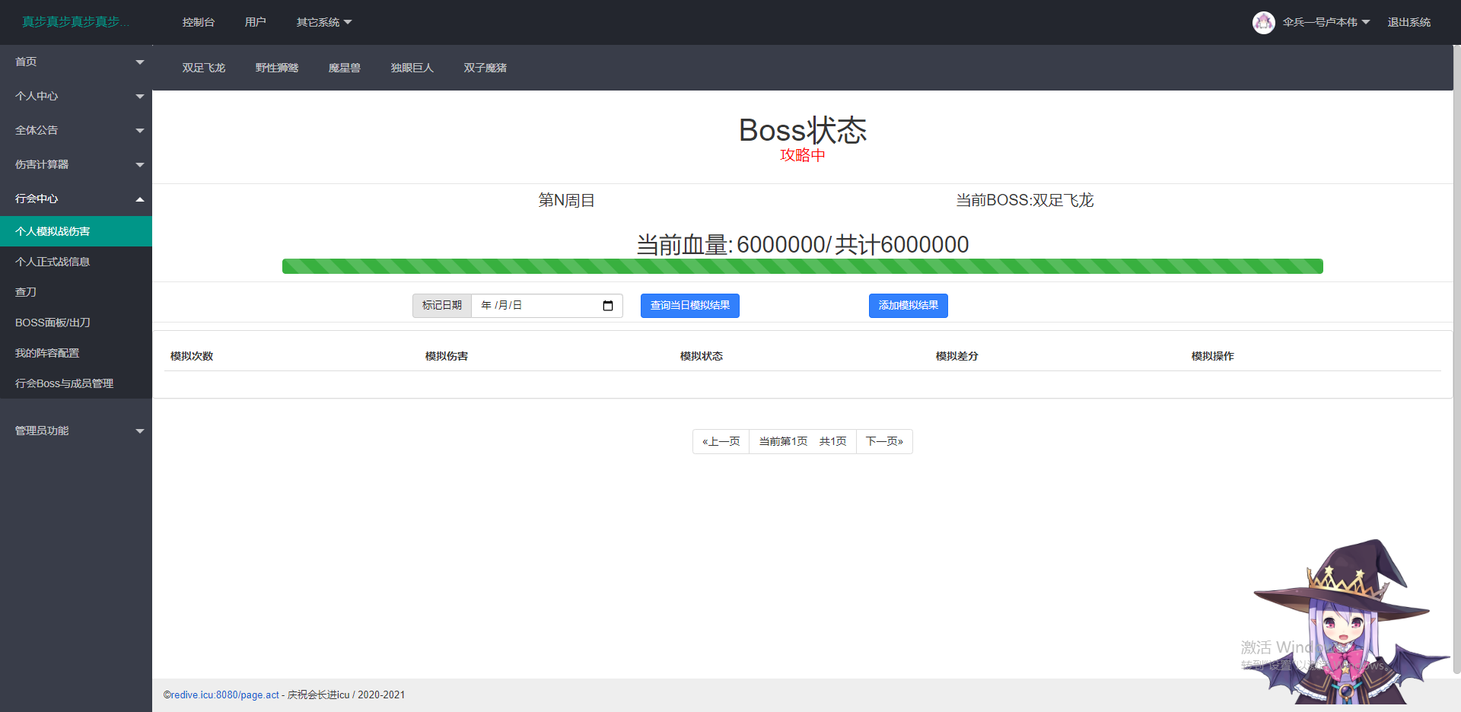
Task: Switch to the 双子魔猪 boss tab
Action: (485, 68)
